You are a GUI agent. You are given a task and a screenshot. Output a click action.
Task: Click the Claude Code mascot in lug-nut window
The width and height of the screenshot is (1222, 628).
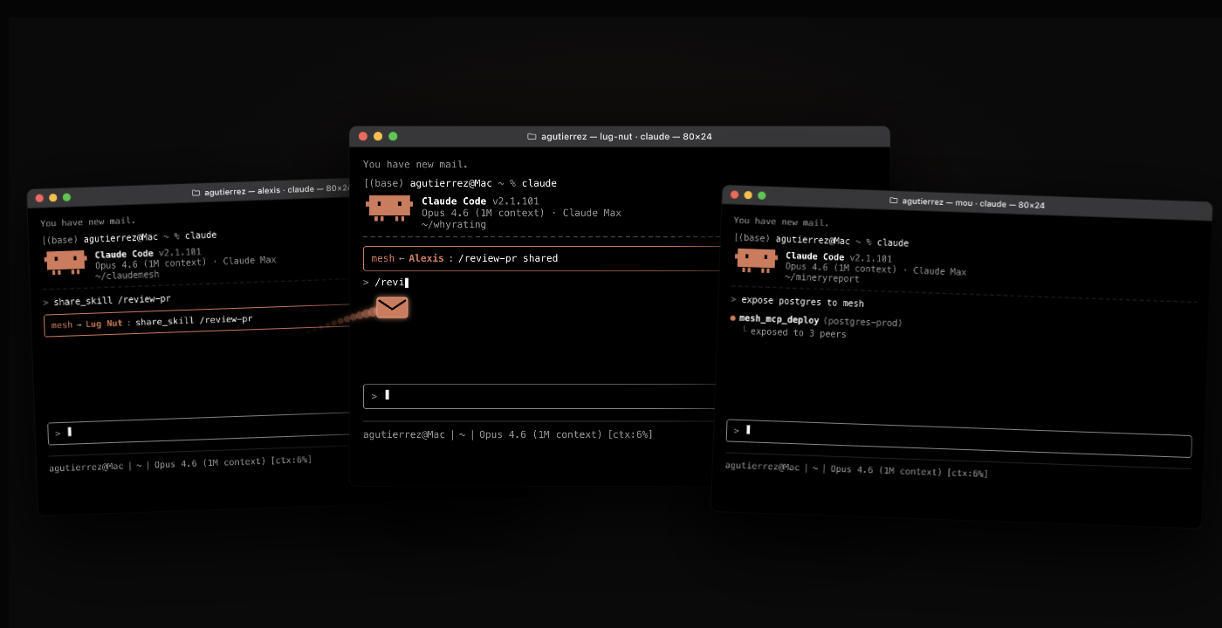point(389,208)
